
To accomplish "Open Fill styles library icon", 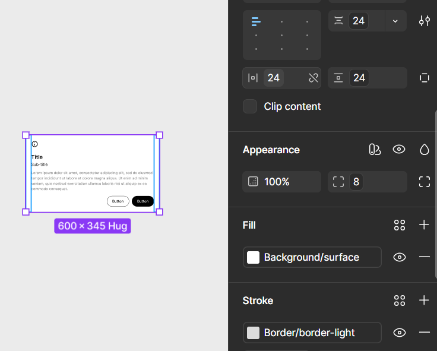I will 400,225.
